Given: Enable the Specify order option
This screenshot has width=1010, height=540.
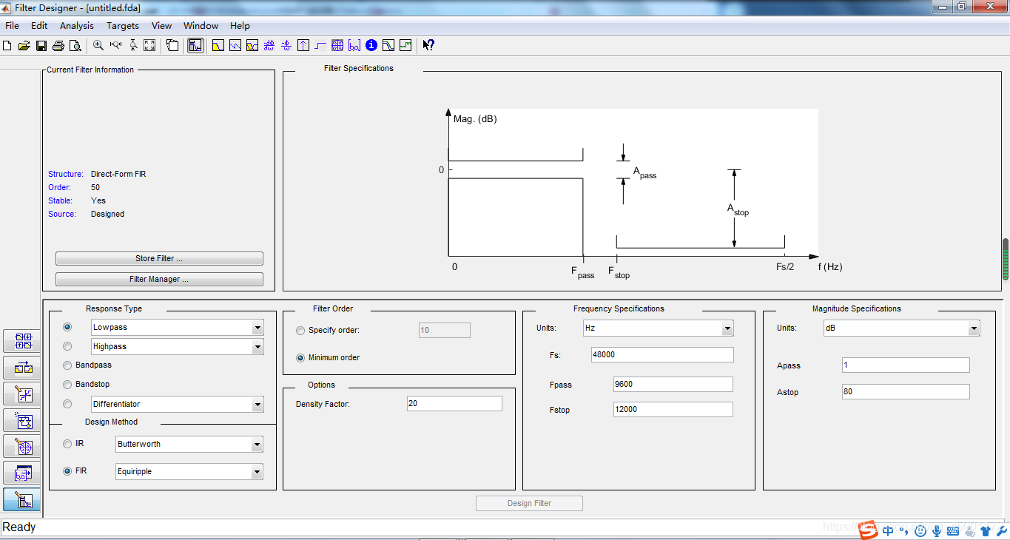Looking at the screenshot, I should tap(300, 331).
